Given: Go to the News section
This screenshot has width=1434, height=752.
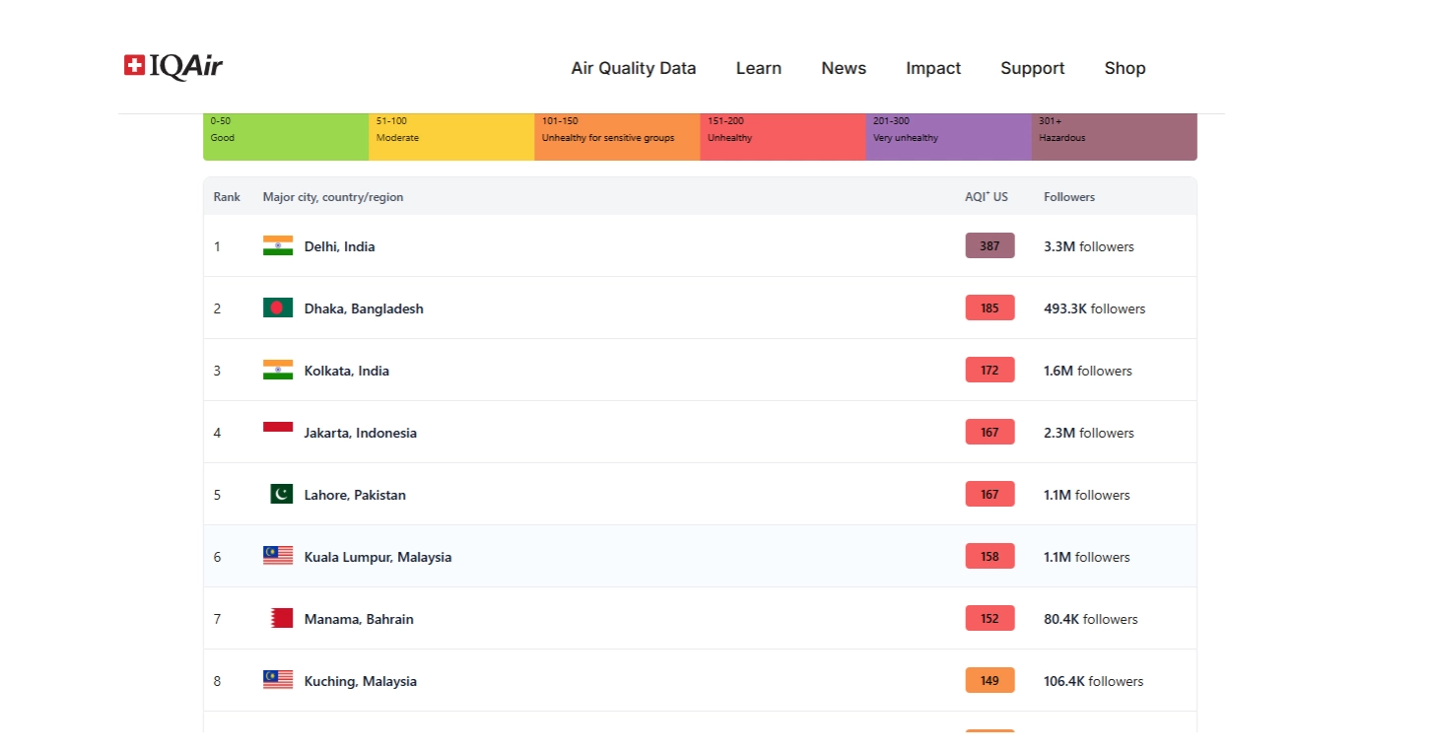Looking at the screenshot, I should (x=844, y=68).
